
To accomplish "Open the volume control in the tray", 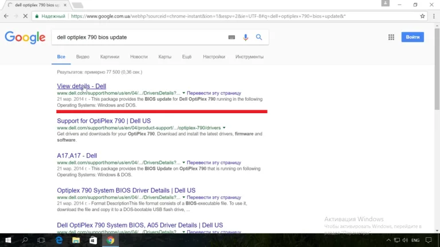I will point(405,240).
